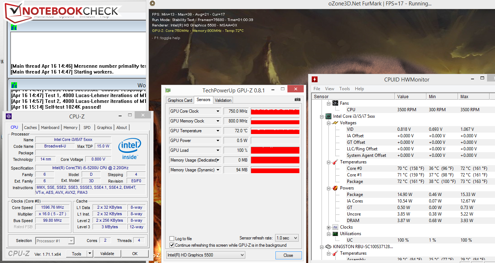495x263 pixels.
Task: Open the GPU Temperature sensor dropdown
Action: coord(218,131)
